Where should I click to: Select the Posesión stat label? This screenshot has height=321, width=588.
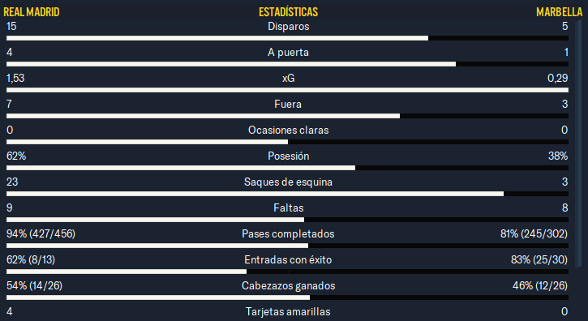click(289, 156)
